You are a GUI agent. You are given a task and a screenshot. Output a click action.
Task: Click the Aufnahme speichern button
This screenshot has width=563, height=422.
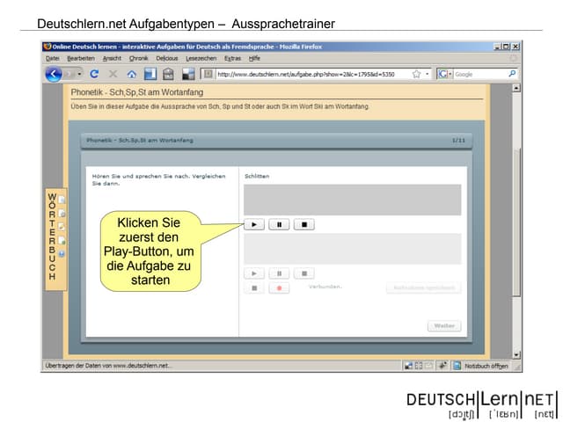point(424,287)
